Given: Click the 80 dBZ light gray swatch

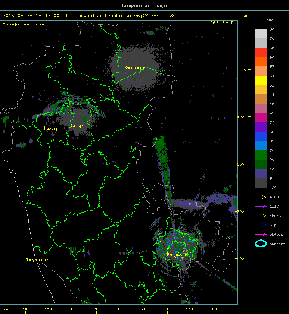Looking at the screenshot, I should click(x=261, y=34).
